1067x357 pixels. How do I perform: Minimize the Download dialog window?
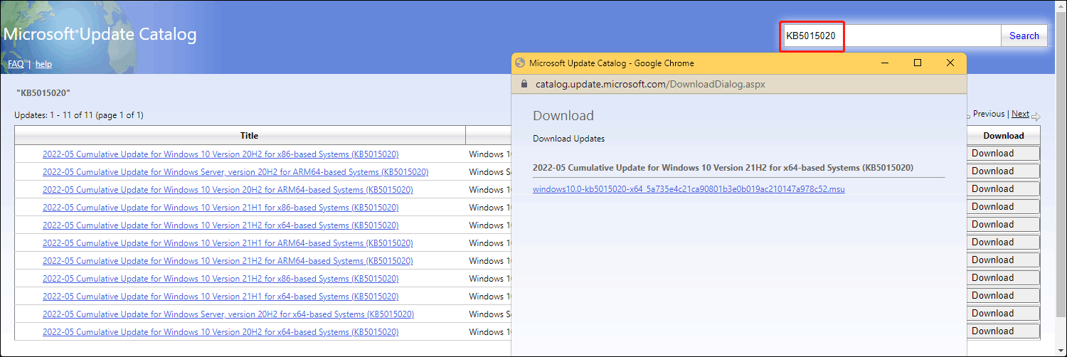pos(885,63)
